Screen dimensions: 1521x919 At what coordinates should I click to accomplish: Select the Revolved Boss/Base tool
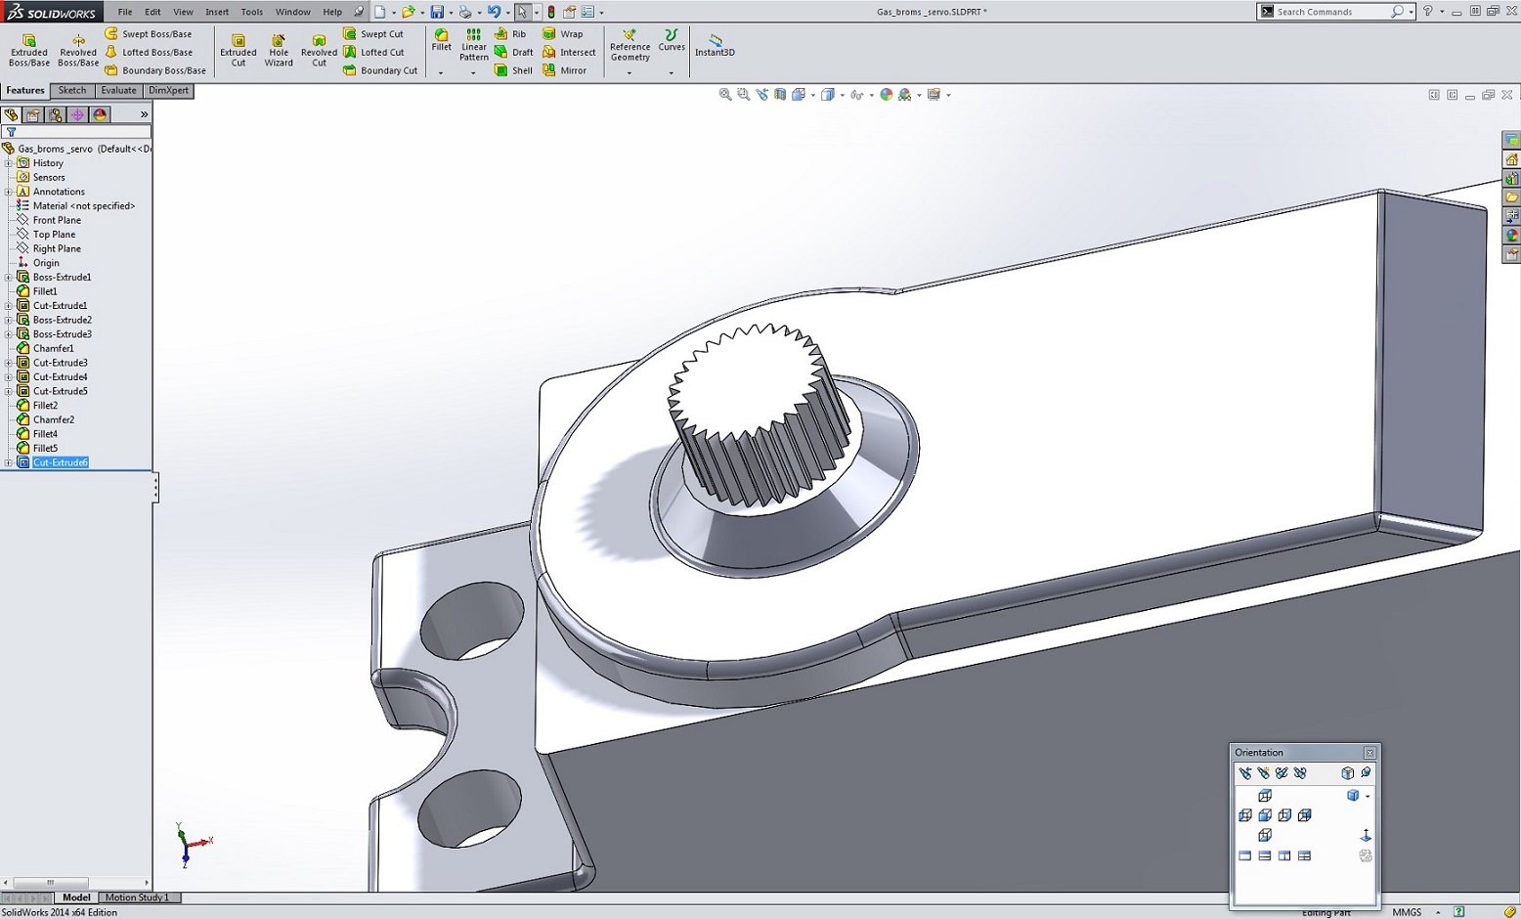click(x=78, y=50)
